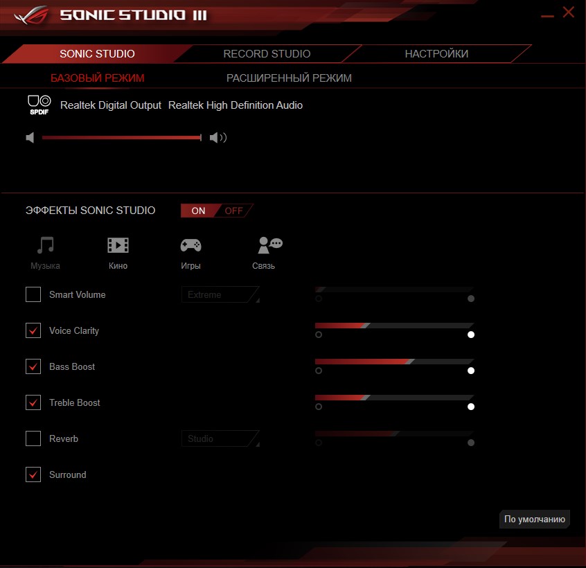This screenshot has height=568, width=586.
Task: Select the Игры gaming preset icon
Action: (x=190, y=245)
